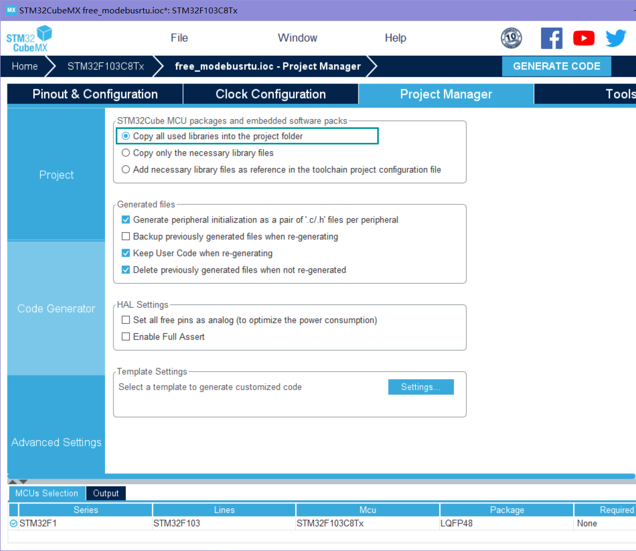Viewport: 636px width, 551px height.
Task: Open the Project side section
Action: (56, 174)
